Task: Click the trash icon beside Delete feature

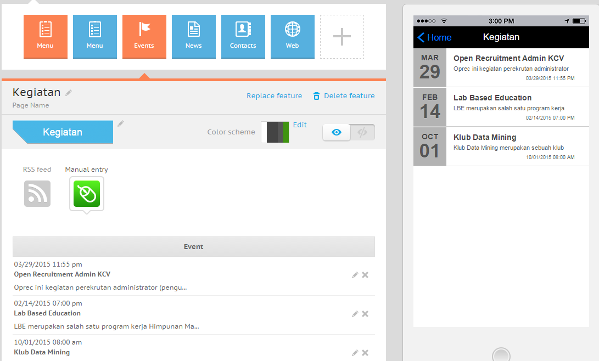Action: point(316,96)
